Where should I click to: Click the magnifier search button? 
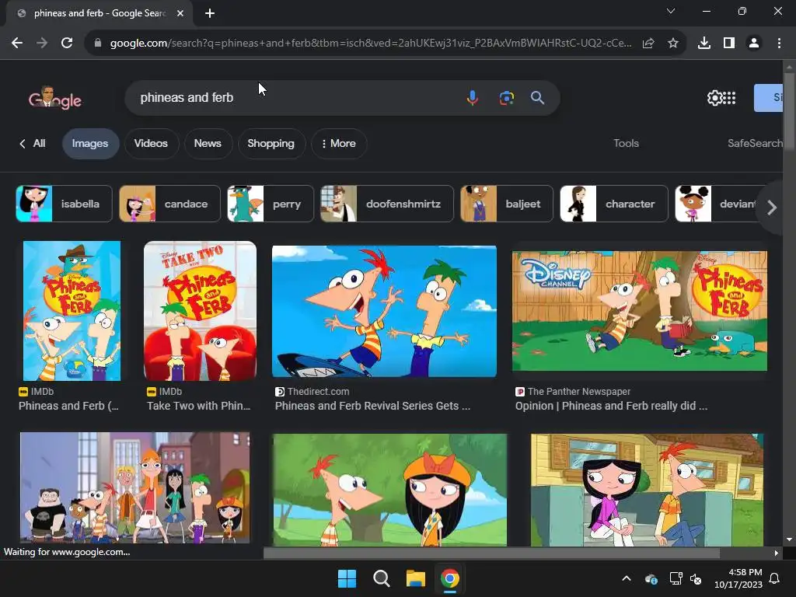tap(538, 97)
